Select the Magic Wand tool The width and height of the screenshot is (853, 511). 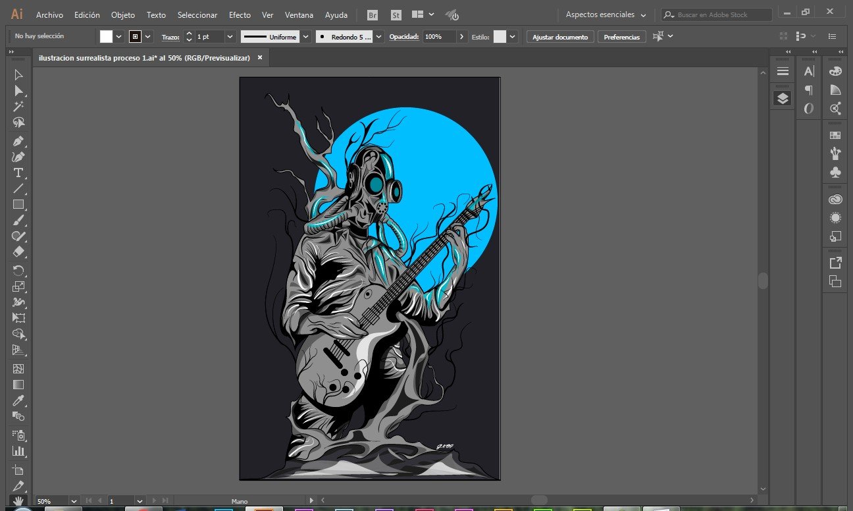click(x=18, y=106)
